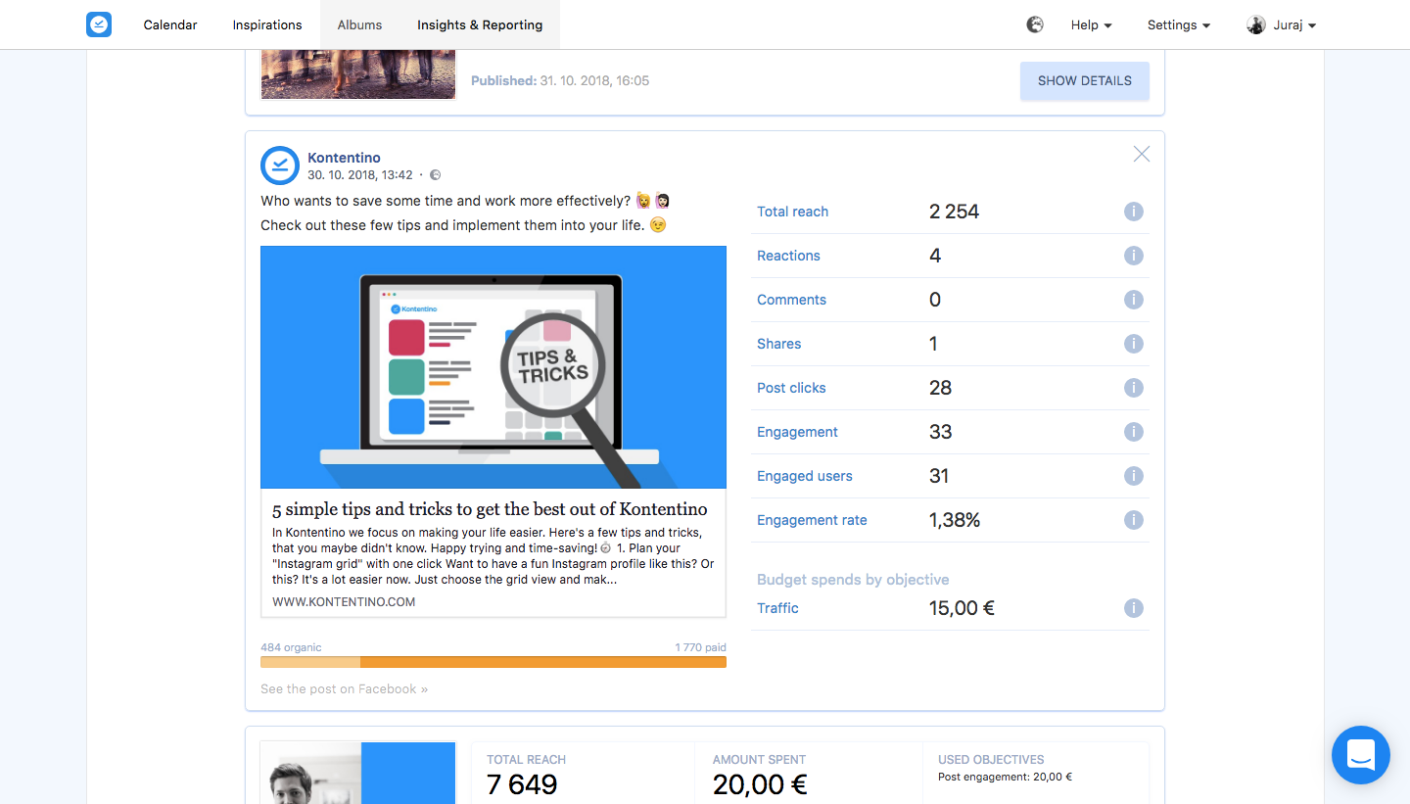Click the Reactions metric label
1410x804 pixels.
pos(788,256)
